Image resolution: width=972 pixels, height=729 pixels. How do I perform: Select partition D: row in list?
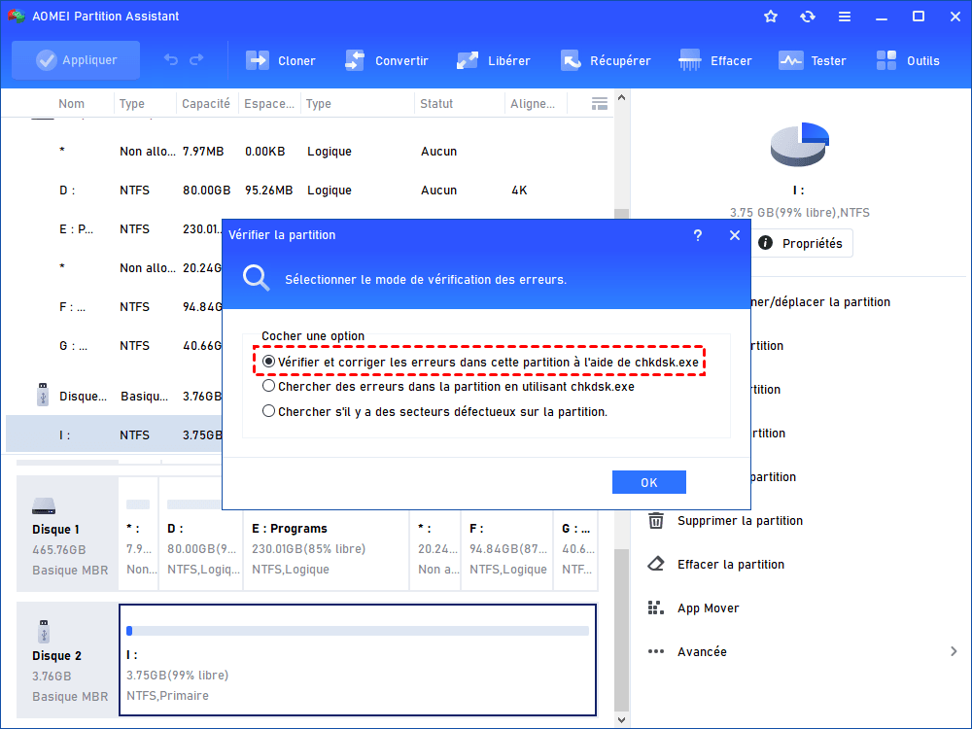(x=310, y=191)
